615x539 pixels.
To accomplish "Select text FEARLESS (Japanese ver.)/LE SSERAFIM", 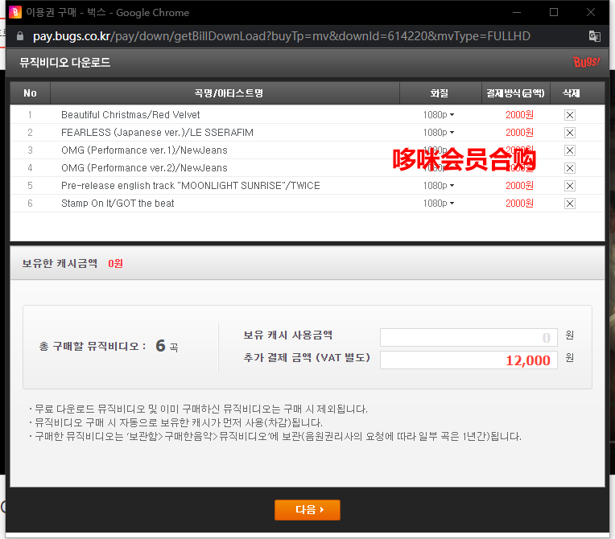I will (x=157, y=133).
